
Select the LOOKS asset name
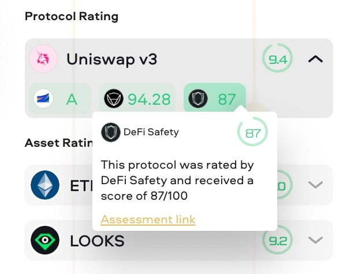coord(97,241)
